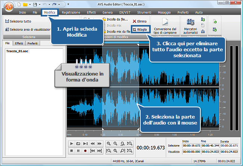Viewport: 243px width, 166px height.
Task: Pause playback with the Pause button
Action: click(79, 151)
